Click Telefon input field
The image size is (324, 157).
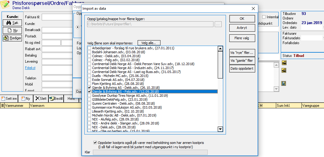coord(57,78)
